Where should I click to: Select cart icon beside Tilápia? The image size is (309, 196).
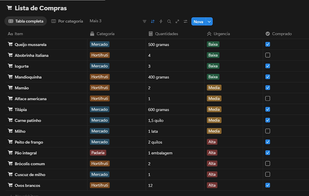(x=10, y=109)
